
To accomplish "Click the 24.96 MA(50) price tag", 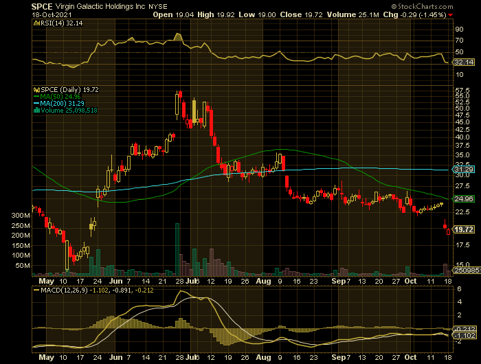I will pyautogui.click(x=463, y=198).
